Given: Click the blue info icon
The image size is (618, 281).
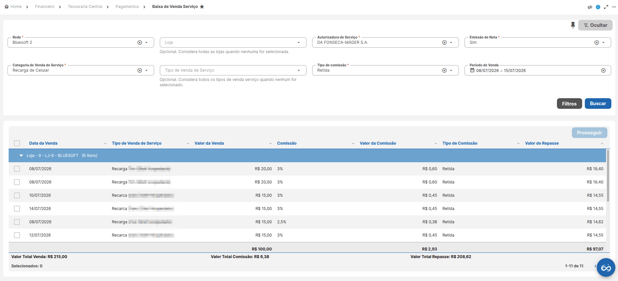Looking at the screenshot, I should click(598, 7).
